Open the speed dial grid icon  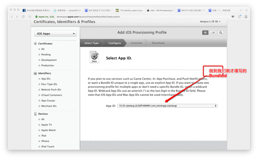point(30,17)
